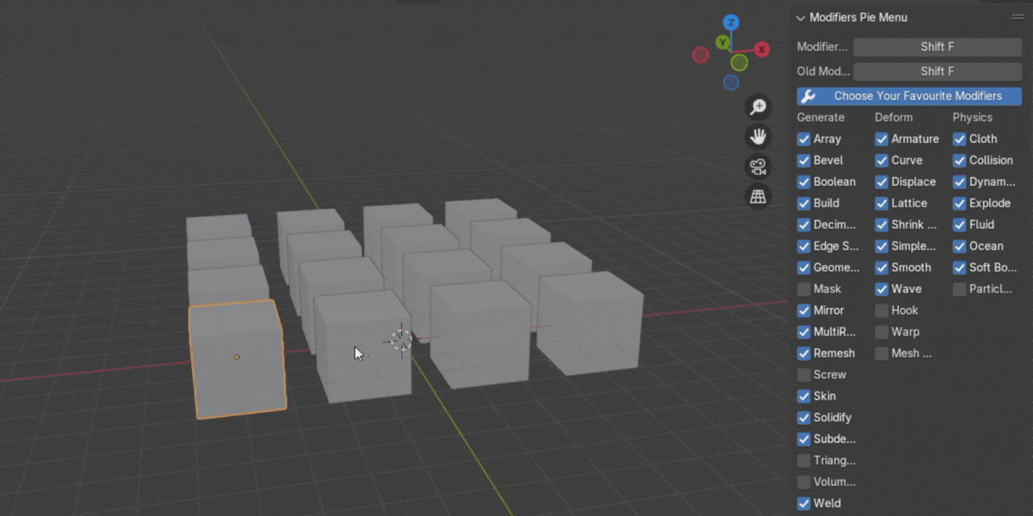Switch orthographic/perspective with the grid icon

[x=758, y=197]
